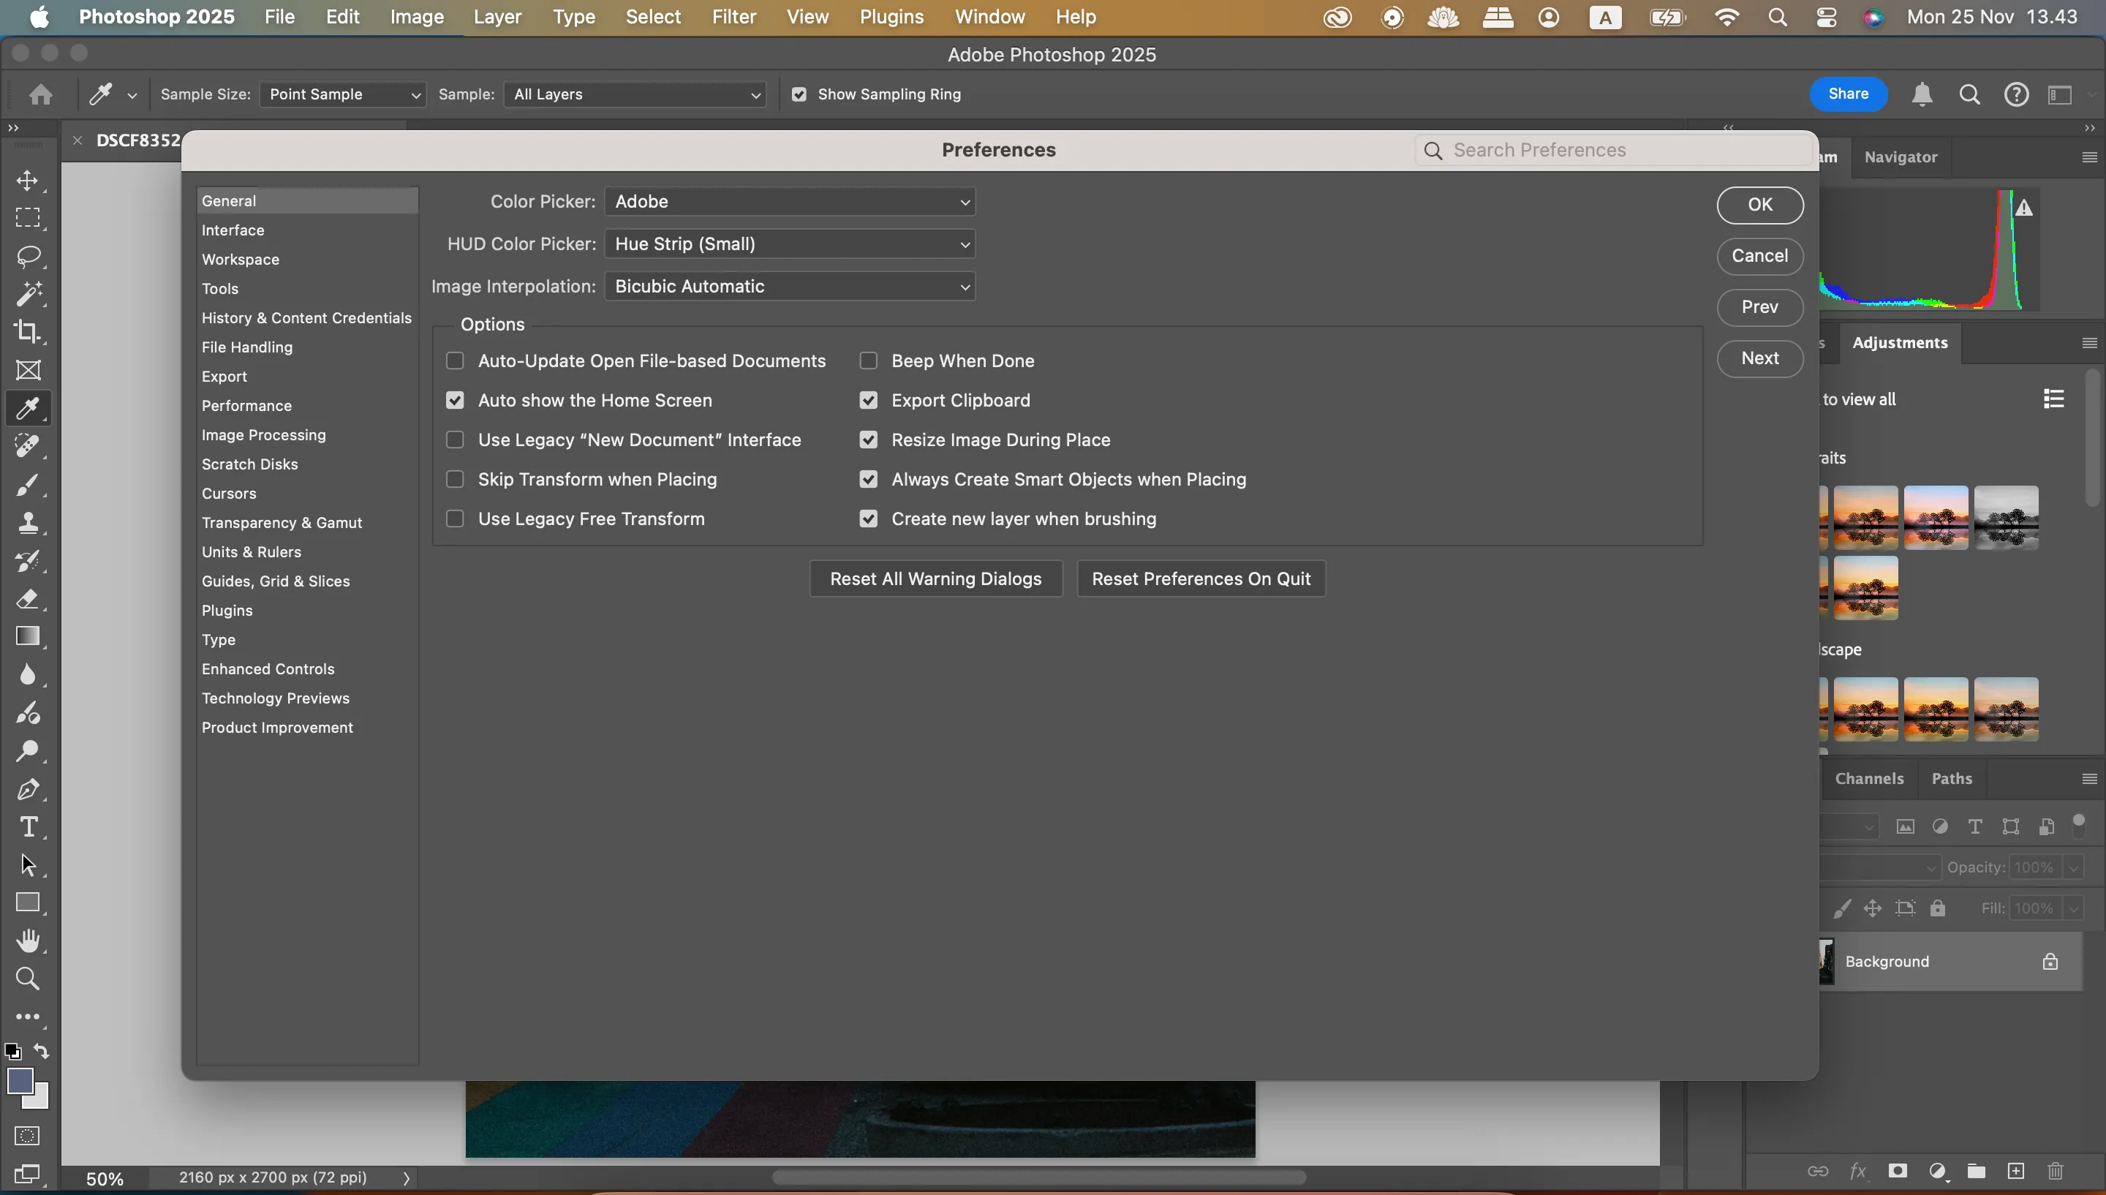Select the Eraser tool
The image size is (2106, 1195).
point(29,599)
